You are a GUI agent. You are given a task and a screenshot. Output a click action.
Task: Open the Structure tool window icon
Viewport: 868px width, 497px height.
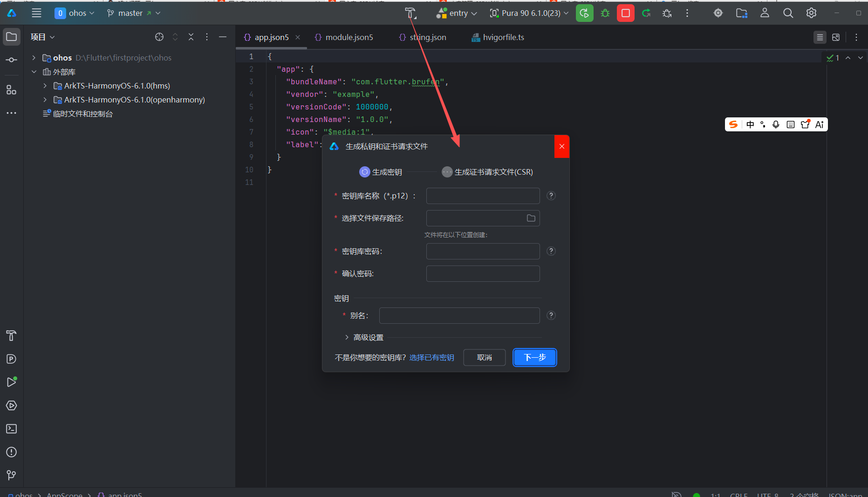[x=12, y=89]
